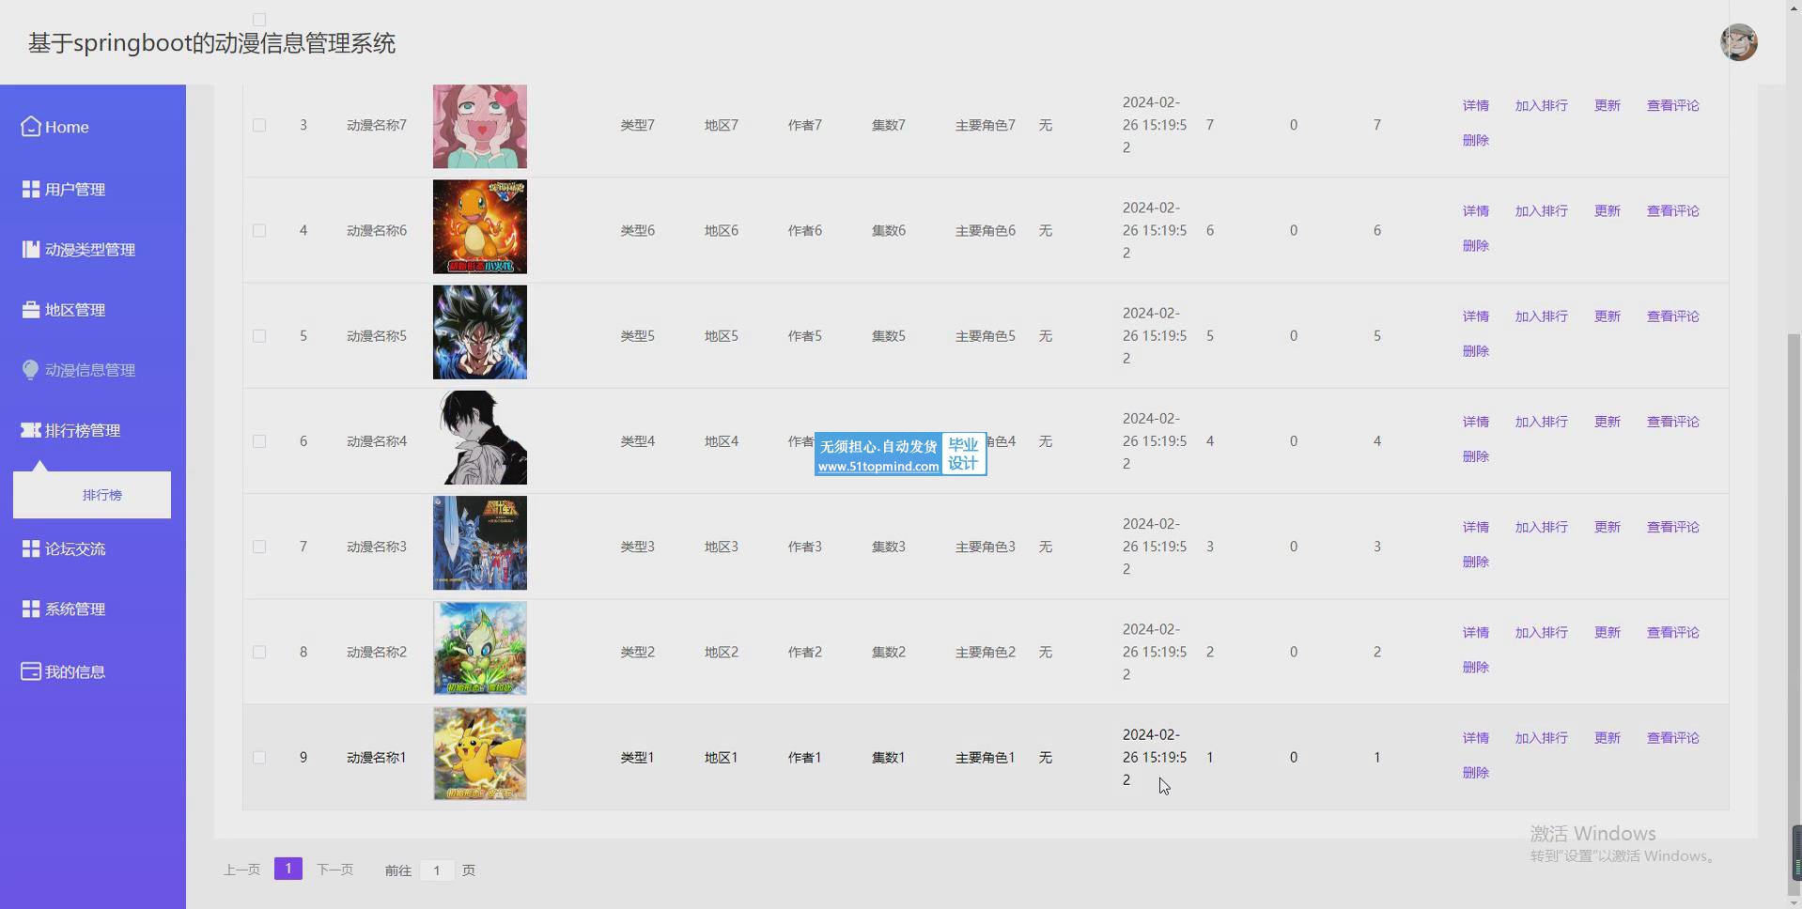Click the 地区管理 briefcase icon
1802x909 pixels.
[31, 309]
